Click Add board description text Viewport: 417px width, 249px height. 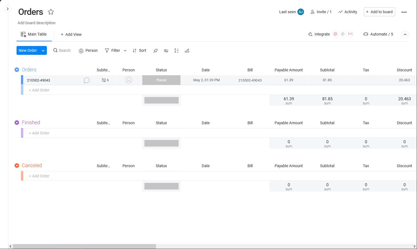[37, 23]
